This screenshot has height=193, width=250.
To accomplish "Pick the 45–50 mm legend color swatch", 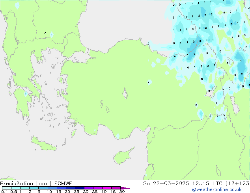I will coord(116,188).
